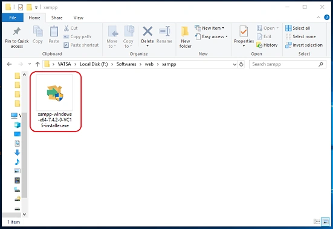
Task: Expand the Delete options arrow
Action: tap(147, 46)
